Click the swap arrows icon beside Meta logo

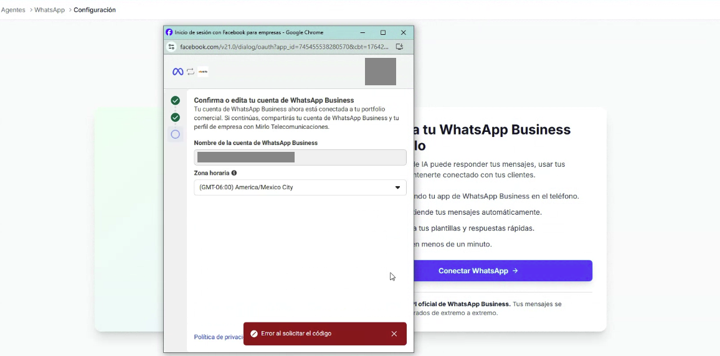191,72
